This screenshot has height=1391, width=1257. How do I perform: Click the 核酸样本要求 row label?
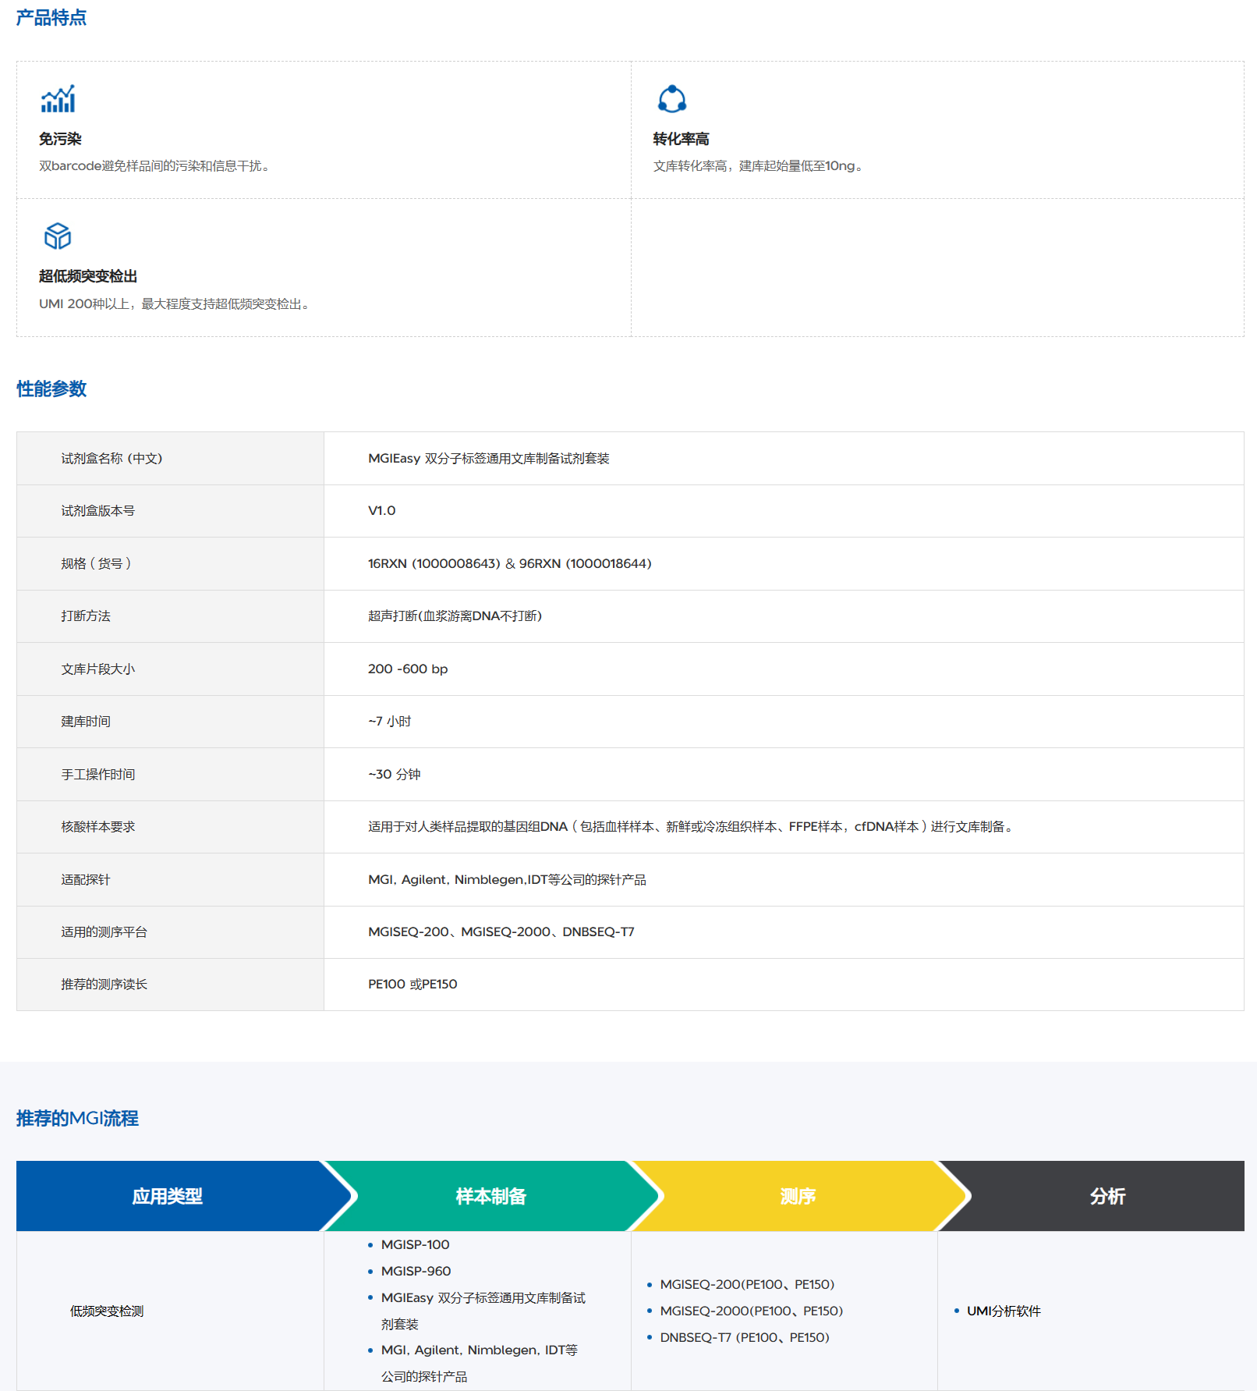98,826
